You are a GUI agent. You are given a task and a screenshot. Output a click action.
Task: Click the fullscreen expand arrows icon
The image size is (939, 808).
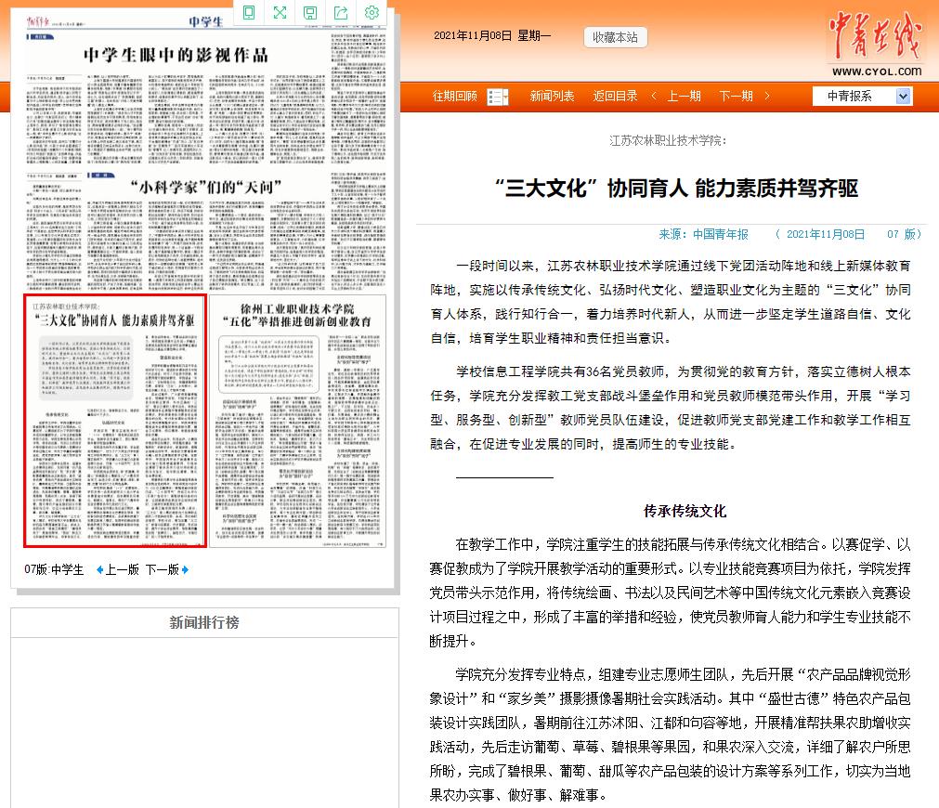(280, 13)
